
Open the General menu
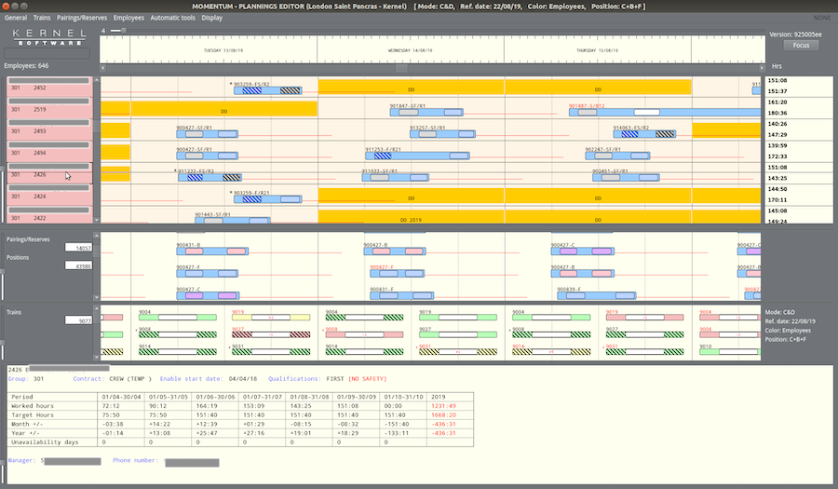click(16, 18)
